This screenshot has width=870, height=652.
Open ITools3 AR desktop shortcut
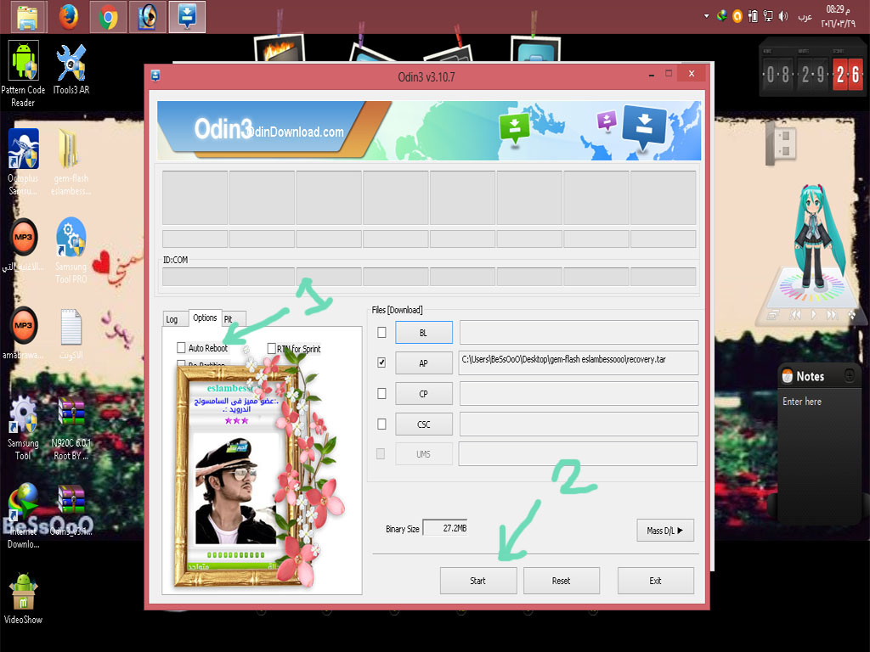pos(71,70)
